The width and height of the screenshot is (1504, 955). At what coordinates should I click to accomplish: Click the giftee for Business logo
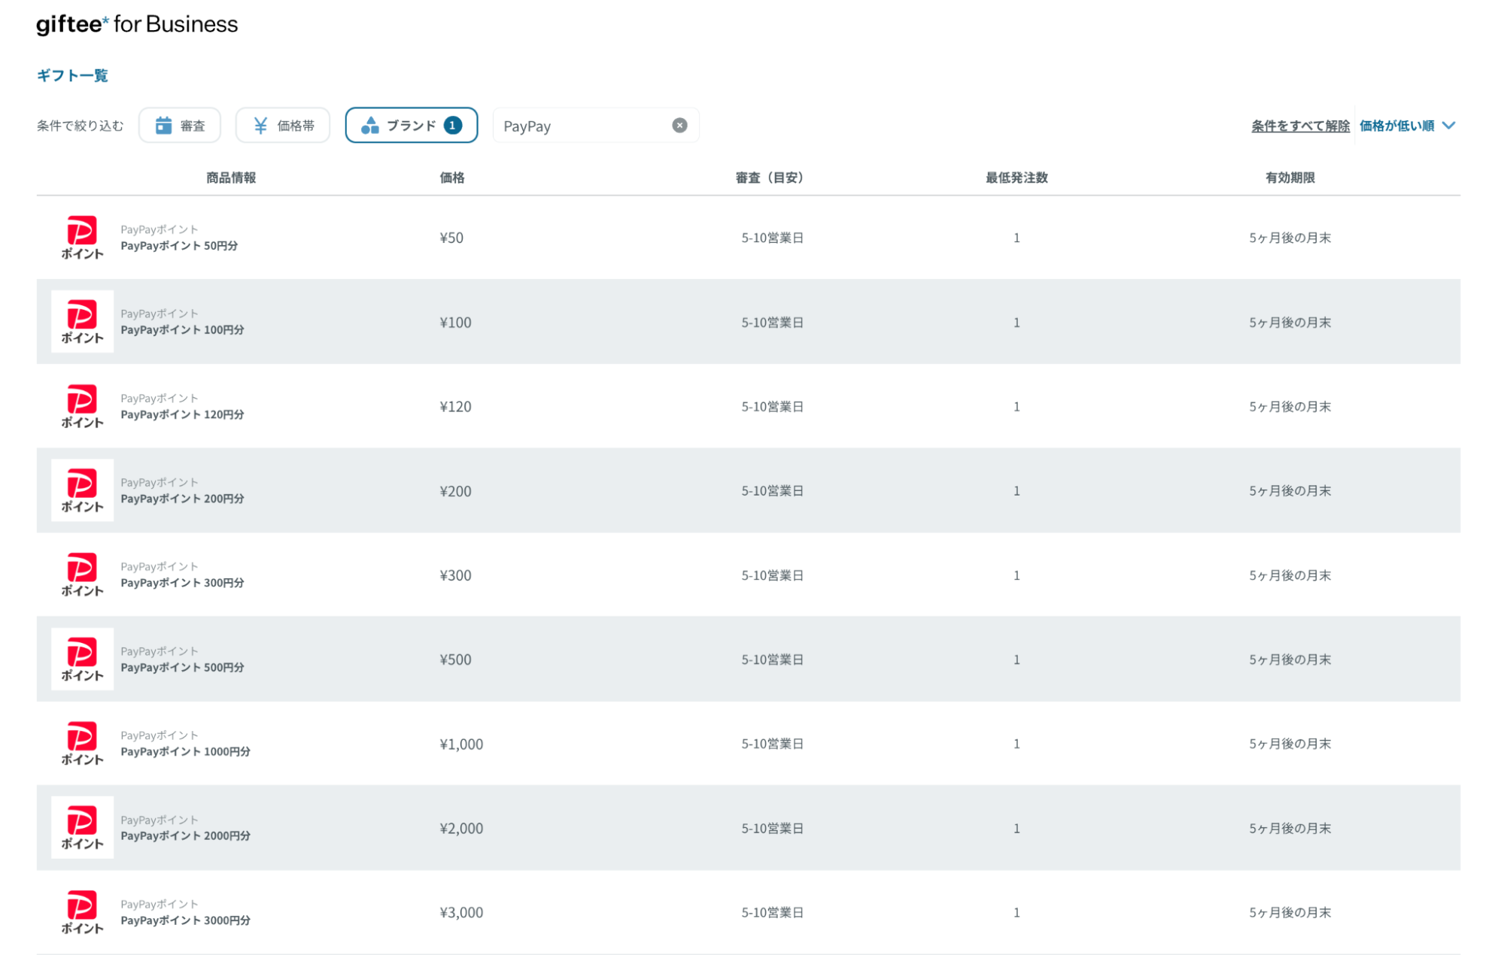136,23
